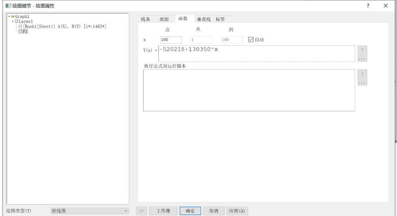Screen dimensions: 397x216
Task: Click the Plot Details app icon in title bar
Action: (8, 6)
